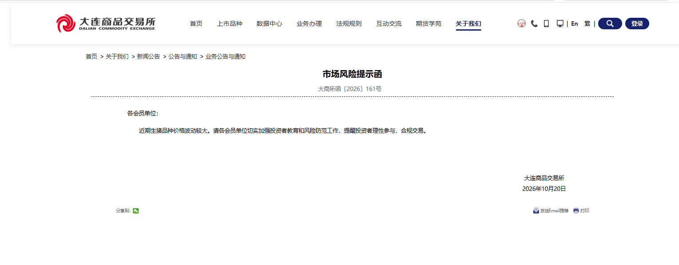Click the 发送Email推荐 link text
This screenshot has width=679, height=265.
coord(554,211)
